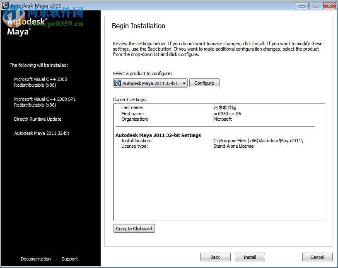
Task: Click 'Select a product to configure:' label
Action: (x=142, y=73)
